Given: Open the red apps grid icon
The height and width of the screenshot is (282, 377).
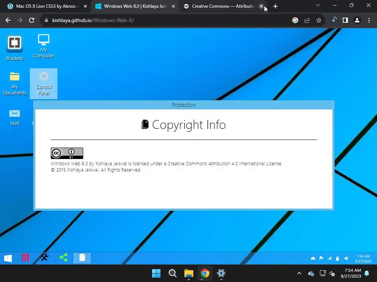Looking at the screenshot, I should click(x=25, y=258).
